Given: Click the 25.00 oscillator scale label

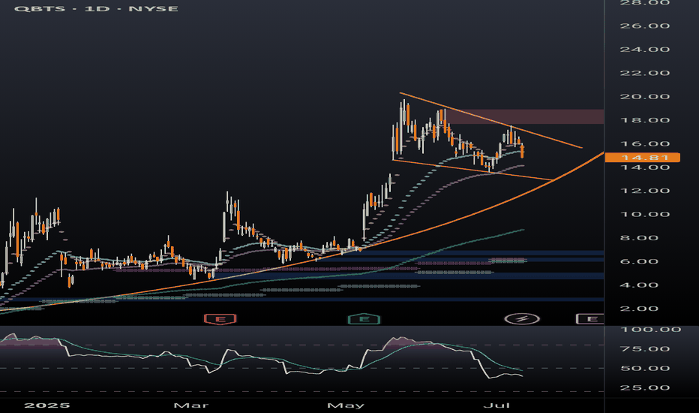Looking at the screenshot, I should click(644, 387).
